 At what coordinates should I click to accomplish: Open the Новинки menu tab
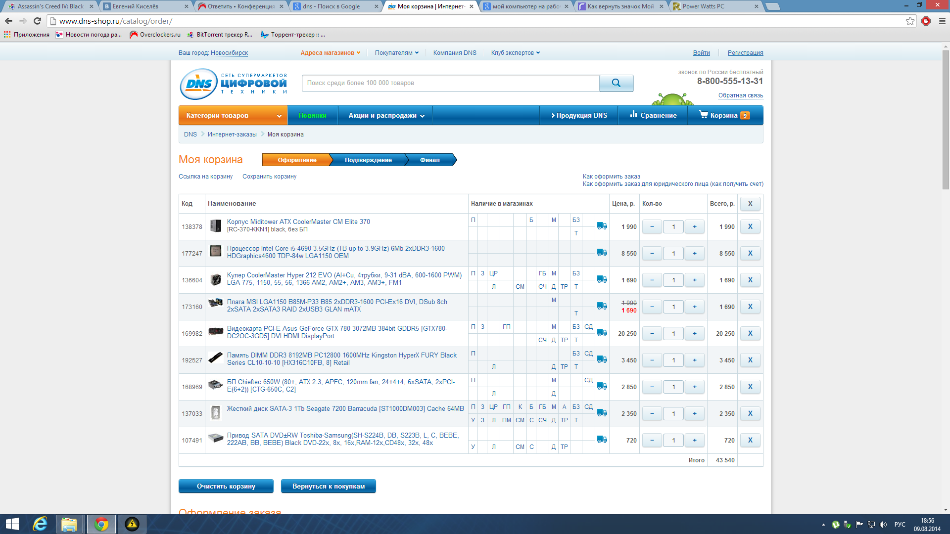312,115
